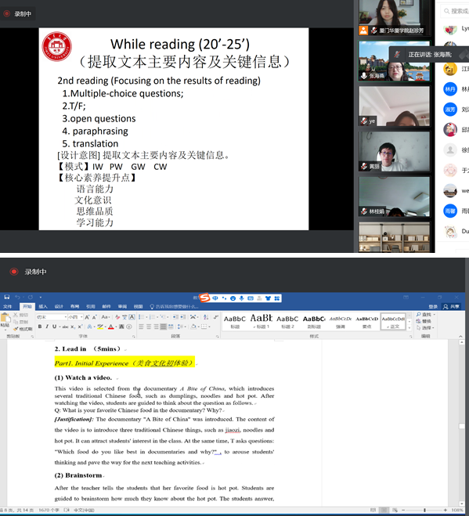The height and width of the screenshot is (516, 469).
Task: Select the Format Painter tool
Action: [23, 329]
